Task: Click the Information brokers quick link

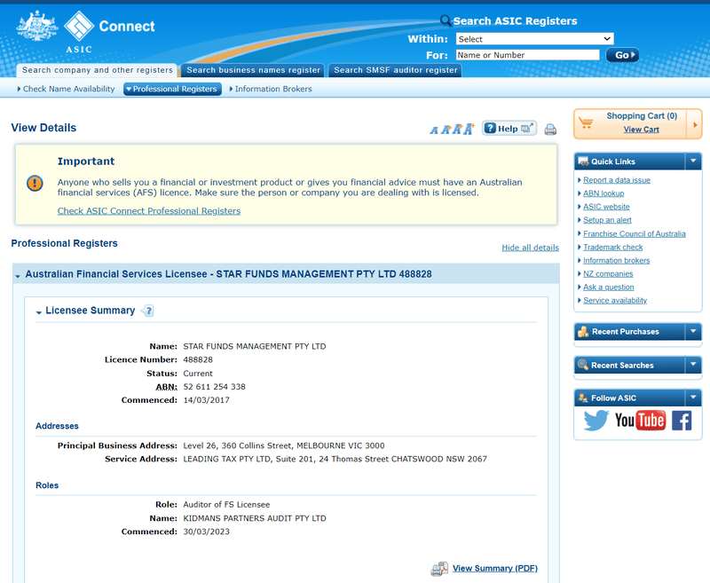Action: coord(616,261)
